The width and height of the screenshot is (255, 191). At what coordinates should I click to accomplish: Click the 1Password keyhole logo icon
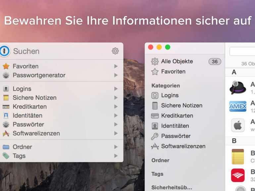click(x=5, y=51)
